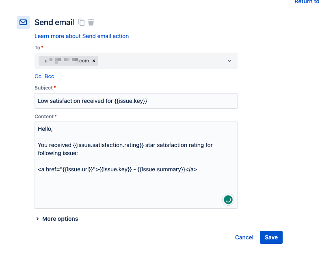The height and width of the screenshot is (258, 320).
Task: Click the Subject field label
Action: tap(44, 88)
